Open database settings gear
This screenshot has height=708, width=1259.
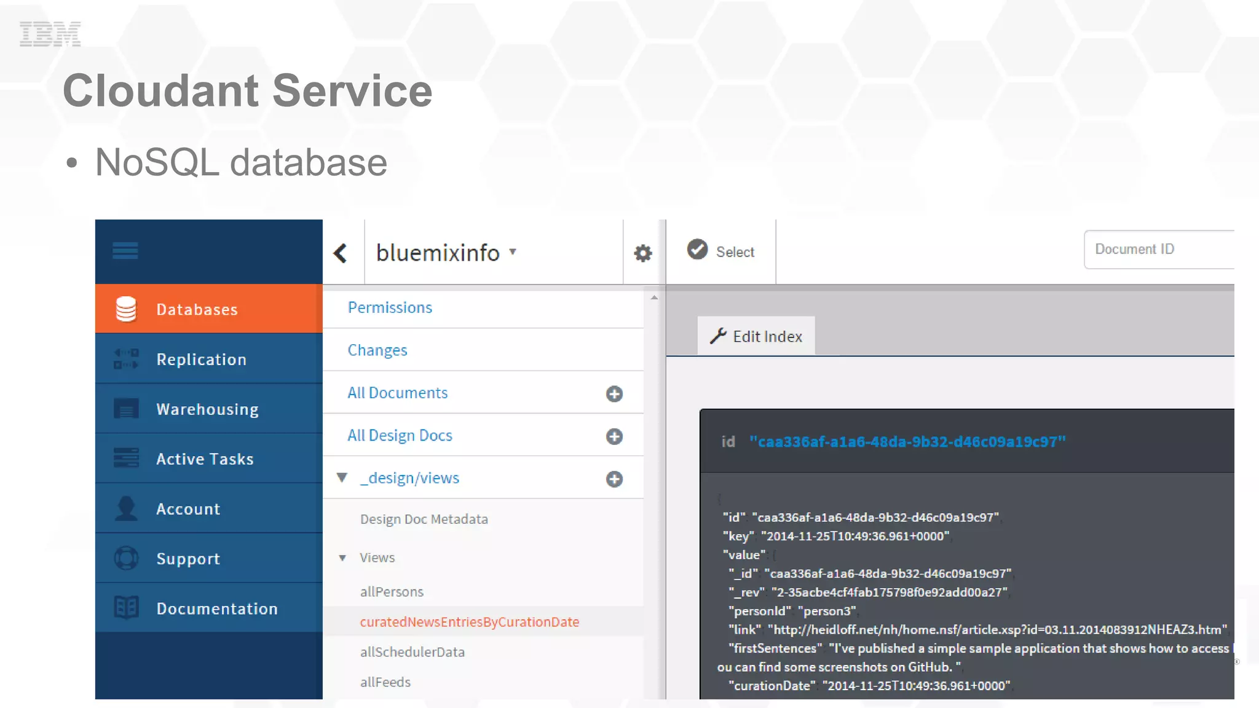coord(643,253)
